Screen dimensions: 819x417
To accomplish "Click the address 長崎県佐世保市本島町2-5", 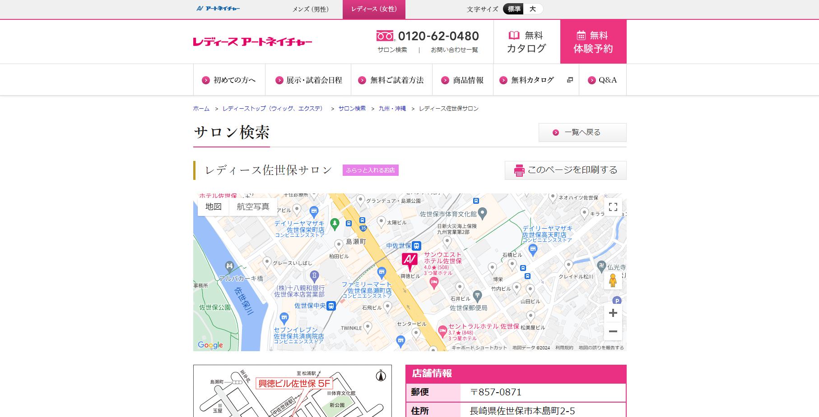I will click(x=522, y=411).
